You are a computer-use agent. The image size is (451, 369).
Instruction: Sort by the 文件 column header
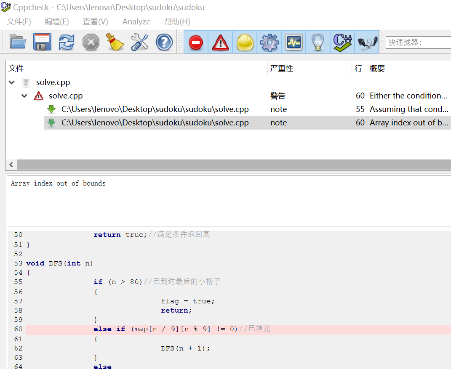coord(136,69)
